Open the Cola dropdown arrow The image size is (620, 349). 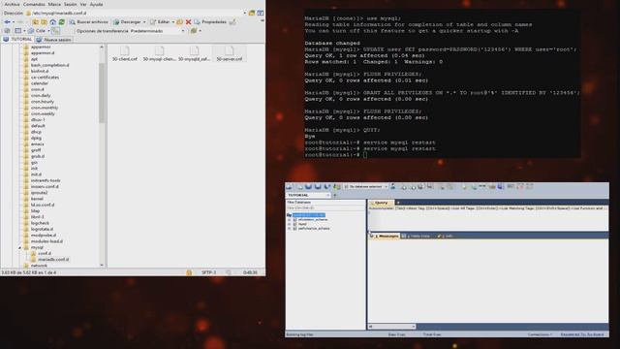[48, 31]
